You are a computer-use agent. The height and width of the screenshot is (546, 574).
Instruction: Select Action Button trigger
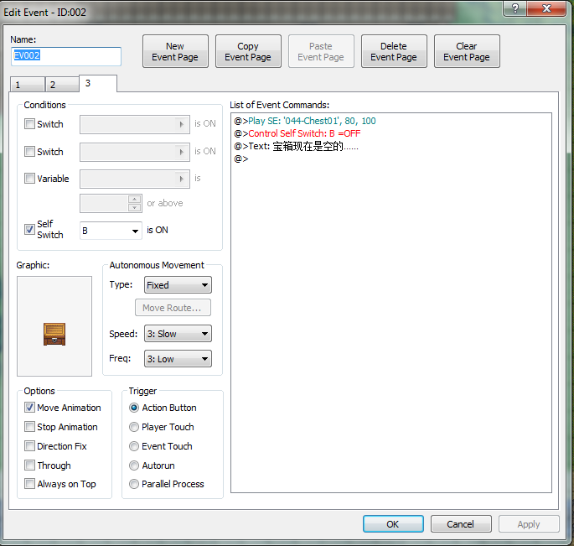point(134,408)
